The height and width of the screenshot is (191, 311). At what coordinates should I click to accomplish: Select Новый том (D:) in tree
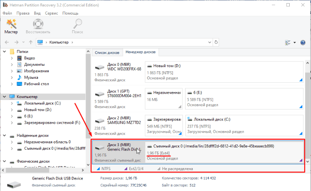37,109
